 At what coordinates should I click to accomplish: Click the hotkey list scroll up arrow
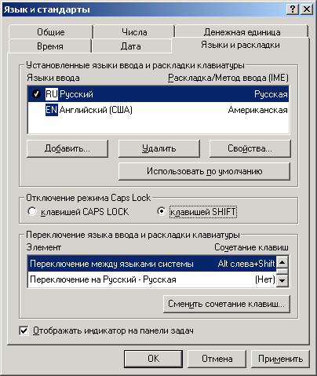coord(282,262)
